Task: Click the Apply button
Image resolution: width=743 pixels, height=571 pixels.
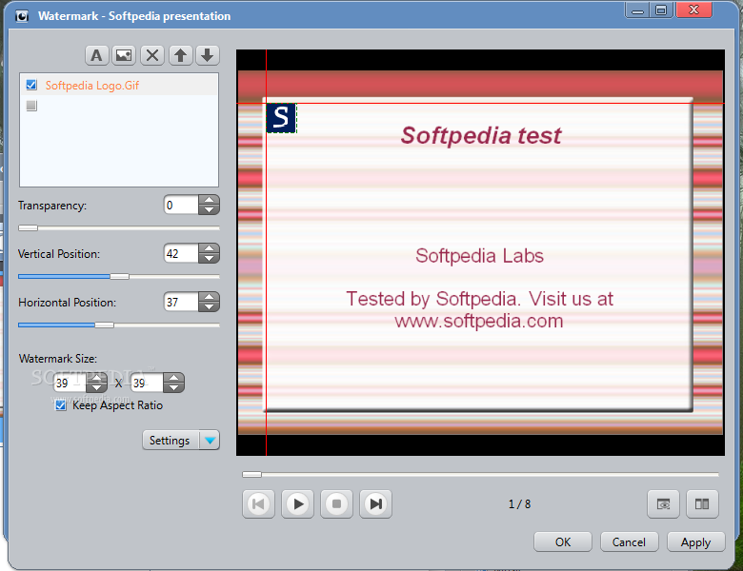Action: tap(695, 542)
